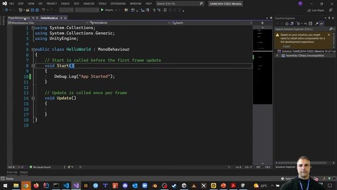The image size is (337, 190).
Task: Click the green Attach play button
Action: click(102, 10)
